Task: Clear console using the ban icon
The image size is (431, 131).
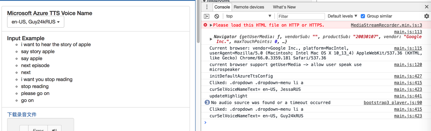Action: click(x=217, y=16)
